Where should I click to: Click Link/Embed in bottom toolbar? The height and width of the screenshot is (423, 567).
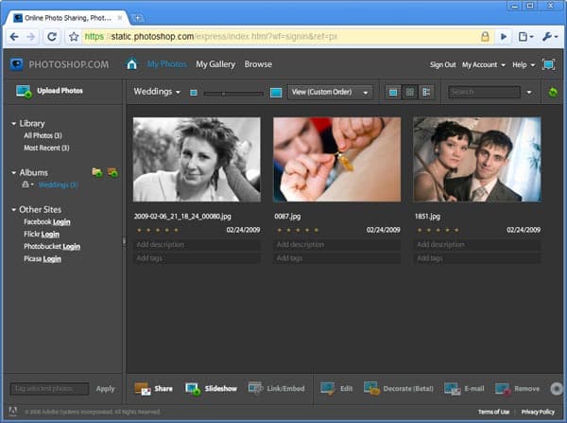tap(277, 389)
